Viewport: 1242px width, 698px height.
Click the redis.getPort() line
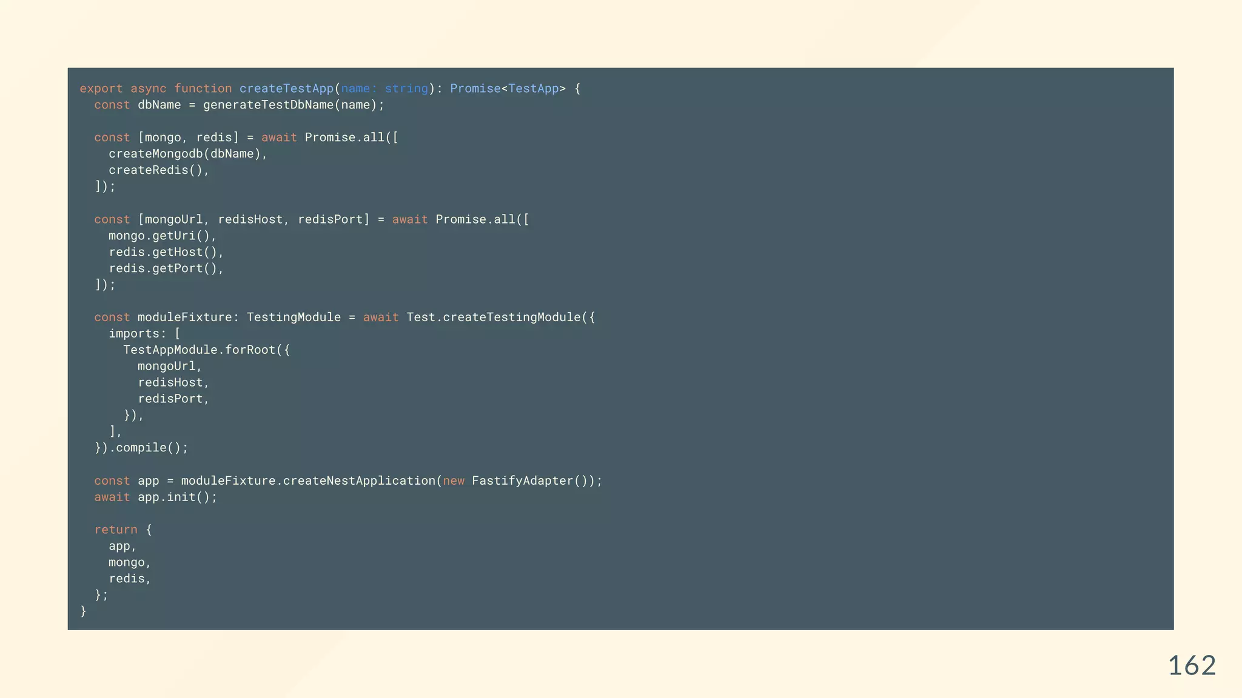[x=166, y=268]
